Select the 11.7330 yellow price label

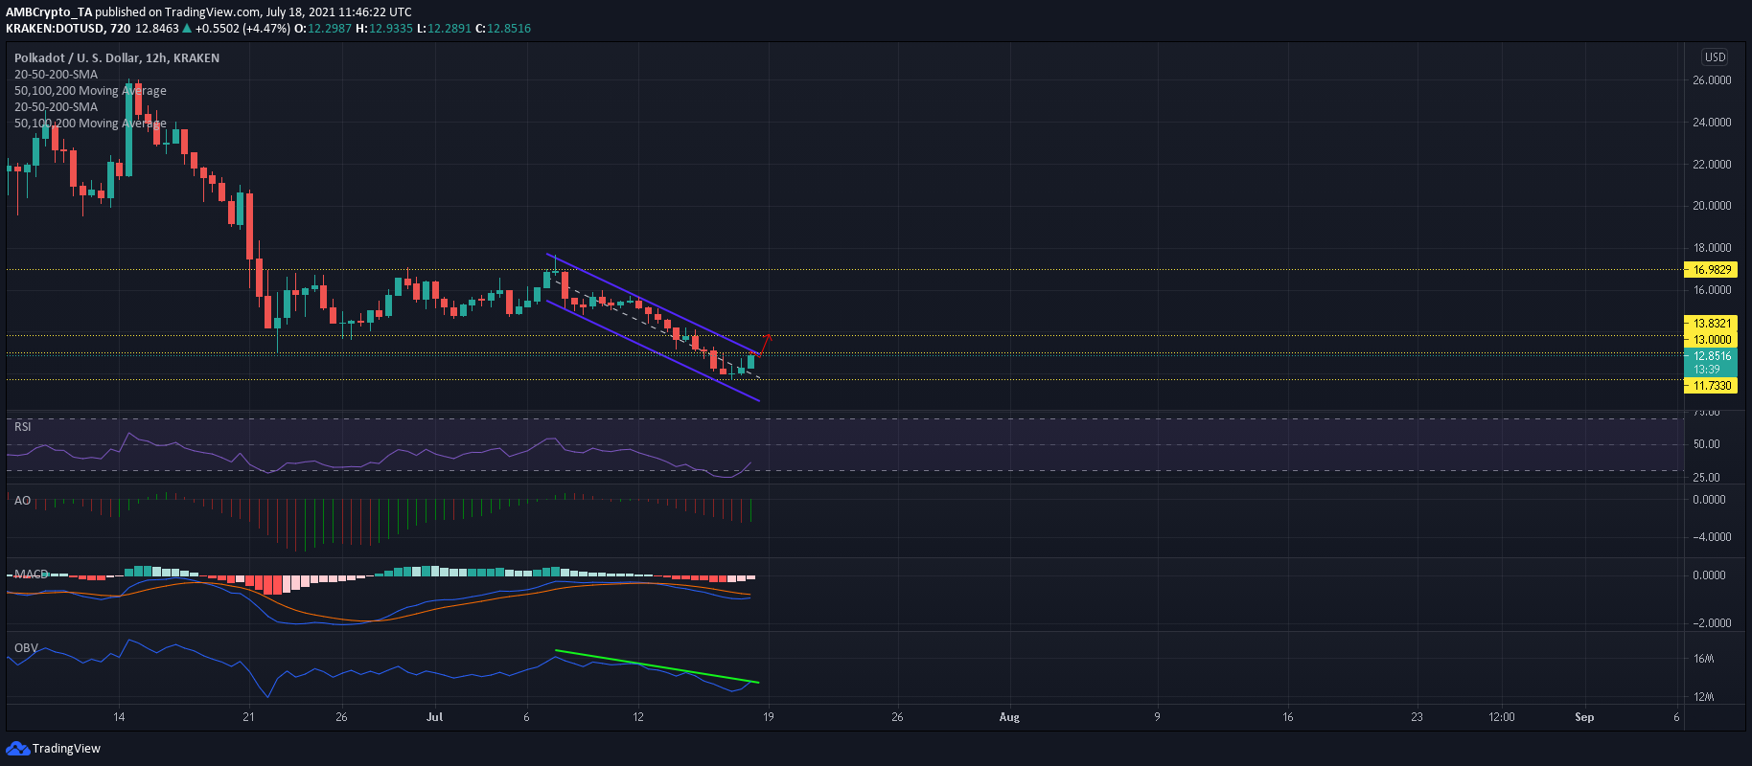(x=1711, y=386)
